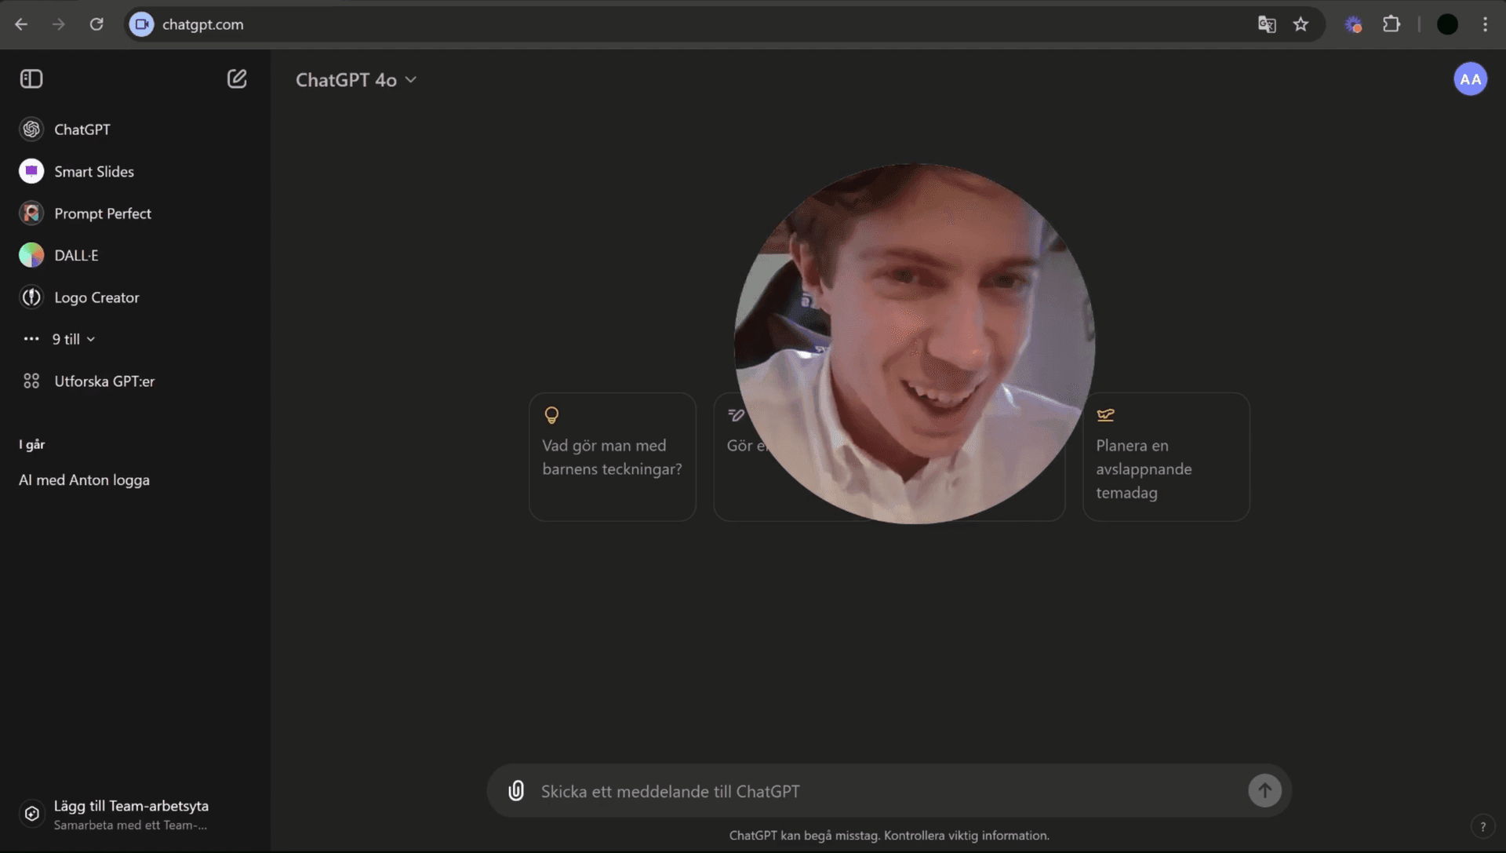
Task: Open the ChatGPT 4o model dropdown
Action: (x=356, y=80)
